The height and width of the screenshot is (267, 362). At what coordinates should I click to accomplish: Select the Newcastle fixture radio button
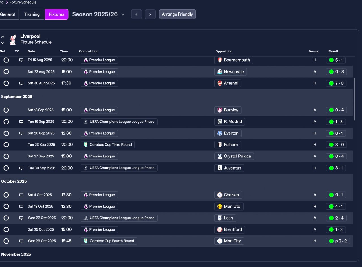point(6,72)
